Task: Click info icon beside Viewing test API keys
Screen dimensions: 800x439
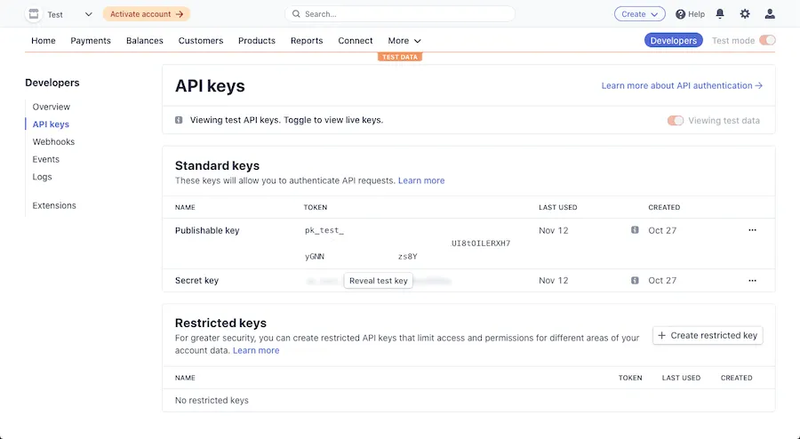Action: (179, 120)
